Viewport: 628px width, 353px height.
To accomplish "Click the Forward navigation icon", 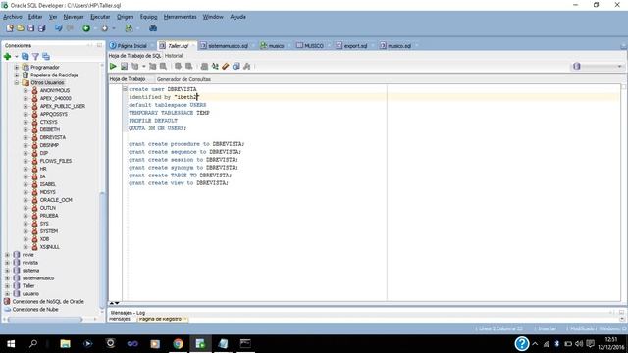I will coord(105,28).
